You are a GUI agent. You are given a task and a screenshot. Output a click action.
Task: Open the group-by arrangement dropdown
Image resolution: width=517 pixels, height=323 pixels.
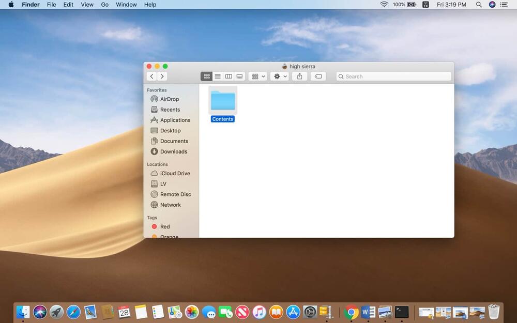257,76
